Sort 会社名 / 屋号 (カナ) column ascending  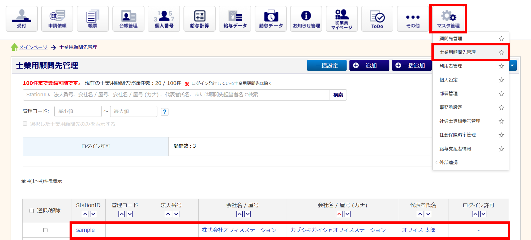tap(339, 214)
